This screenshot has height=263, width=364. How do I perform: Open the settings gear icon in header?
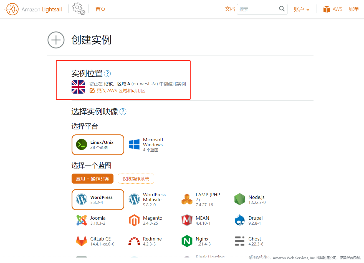tap(79, 9)
